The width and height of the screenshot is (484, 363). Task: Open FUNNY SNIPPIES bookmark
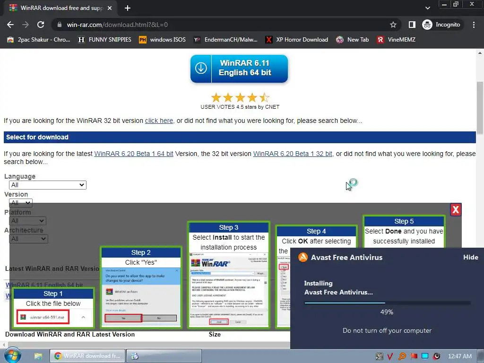click(x=104, y=40)
